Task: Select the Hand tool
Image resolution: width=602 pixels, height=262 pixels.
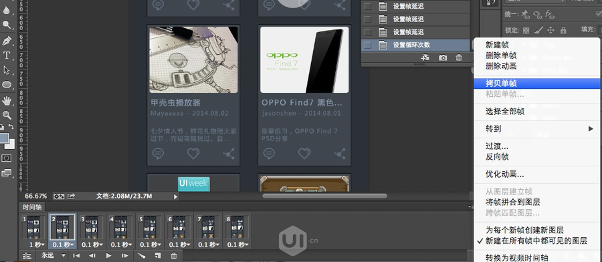Action: pos(7,101)
